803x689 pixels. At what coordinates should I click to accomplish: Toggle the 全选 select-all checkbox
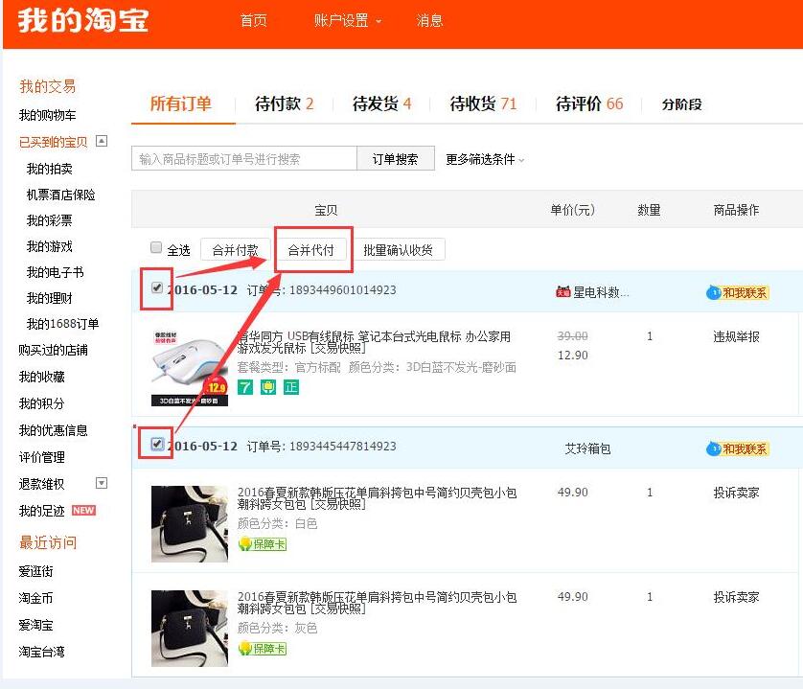click(x=156, y=248)
